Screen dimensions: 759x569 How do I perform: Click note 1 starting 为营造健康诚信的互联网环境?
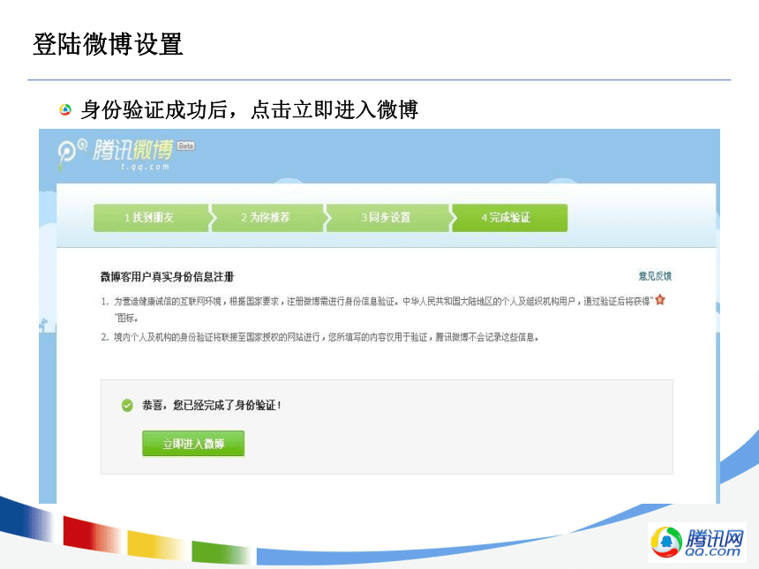click(x=383, y=309)
